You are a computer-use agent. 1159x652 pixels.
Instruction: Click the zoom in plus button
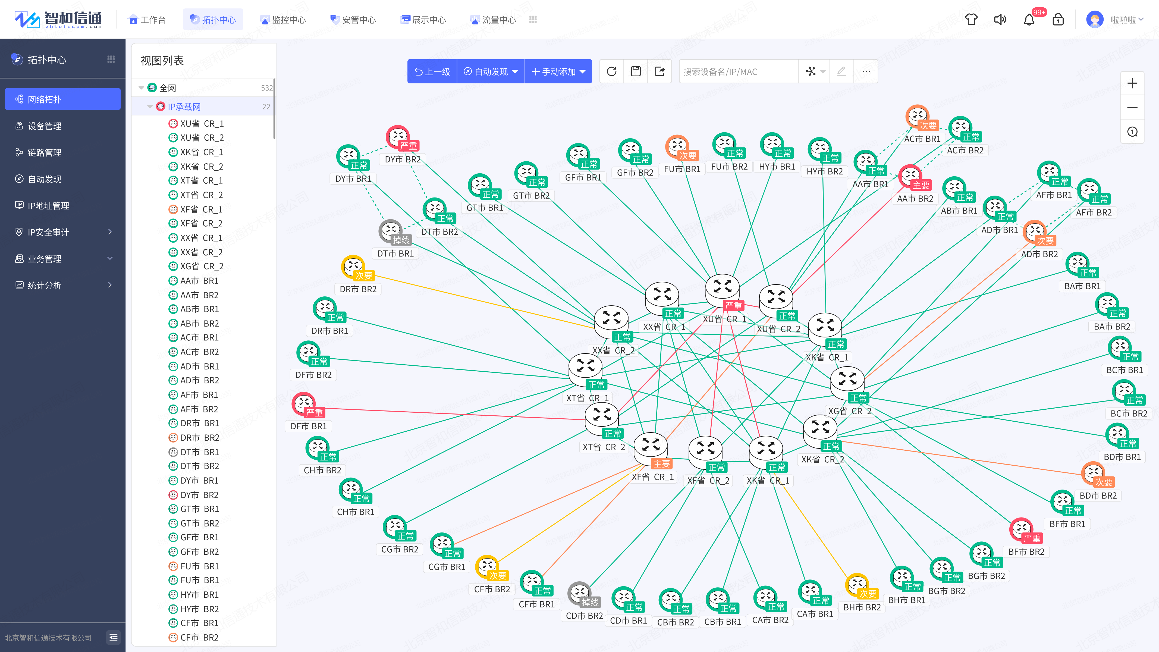1132,84
